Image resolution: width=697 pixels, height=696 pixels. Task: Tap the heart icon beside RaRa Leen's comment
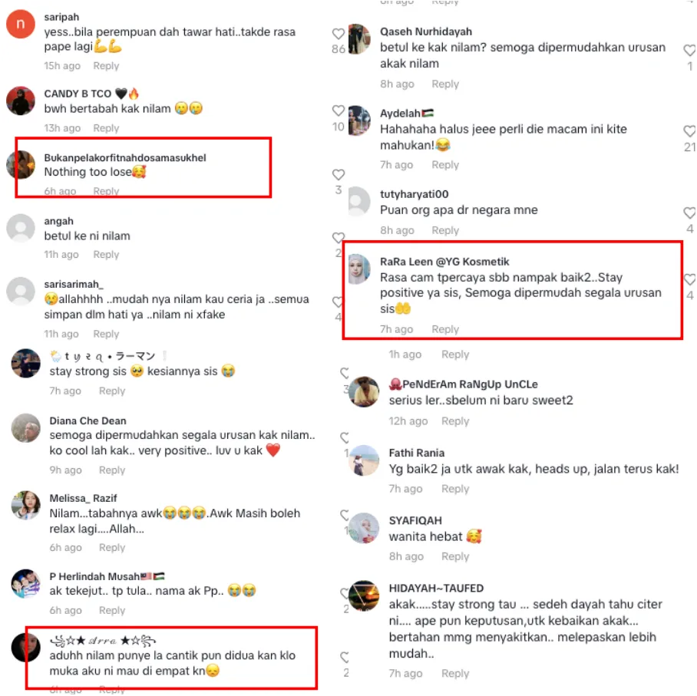tap(690, 279)
